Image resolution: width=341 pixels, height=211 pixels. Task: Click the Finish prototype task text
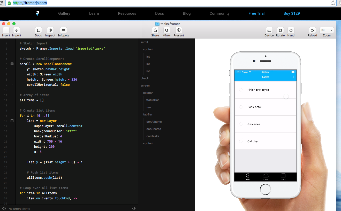pos(258,90)
